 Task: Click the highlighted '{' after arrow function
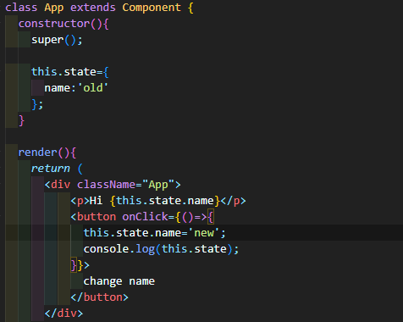[x=211, y=217]
